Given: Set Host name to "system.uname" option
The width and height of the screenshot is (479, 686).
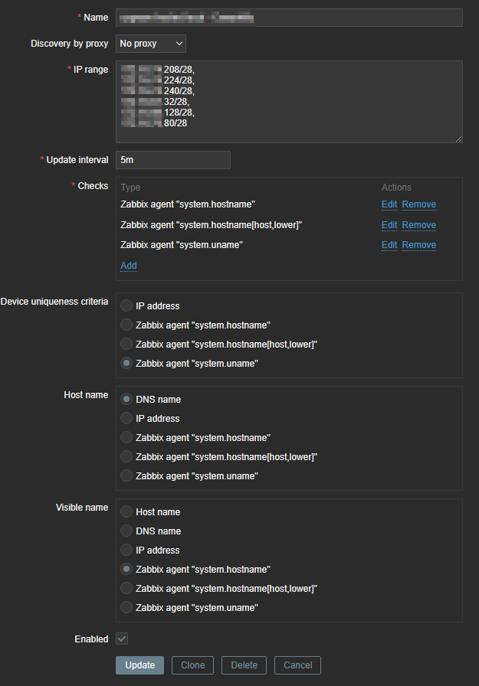Looking at the screenshot, I should (126, 475).
